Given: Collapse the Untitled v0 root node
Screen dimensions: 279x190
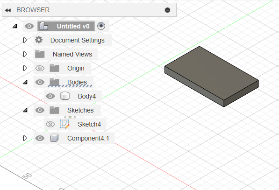Looking at the screenshot, I should (x=15, y=26).
